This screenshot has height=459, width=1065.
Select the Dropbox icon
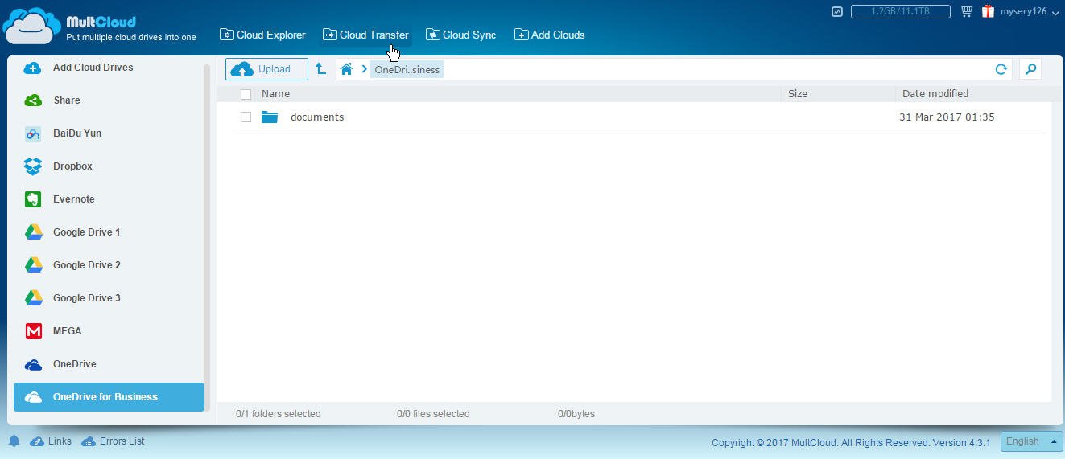pyautogui.click(x=33, y=166)
